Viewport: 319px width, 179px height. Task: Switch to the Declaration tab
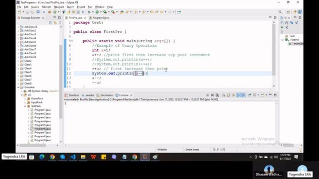point(105,95)
